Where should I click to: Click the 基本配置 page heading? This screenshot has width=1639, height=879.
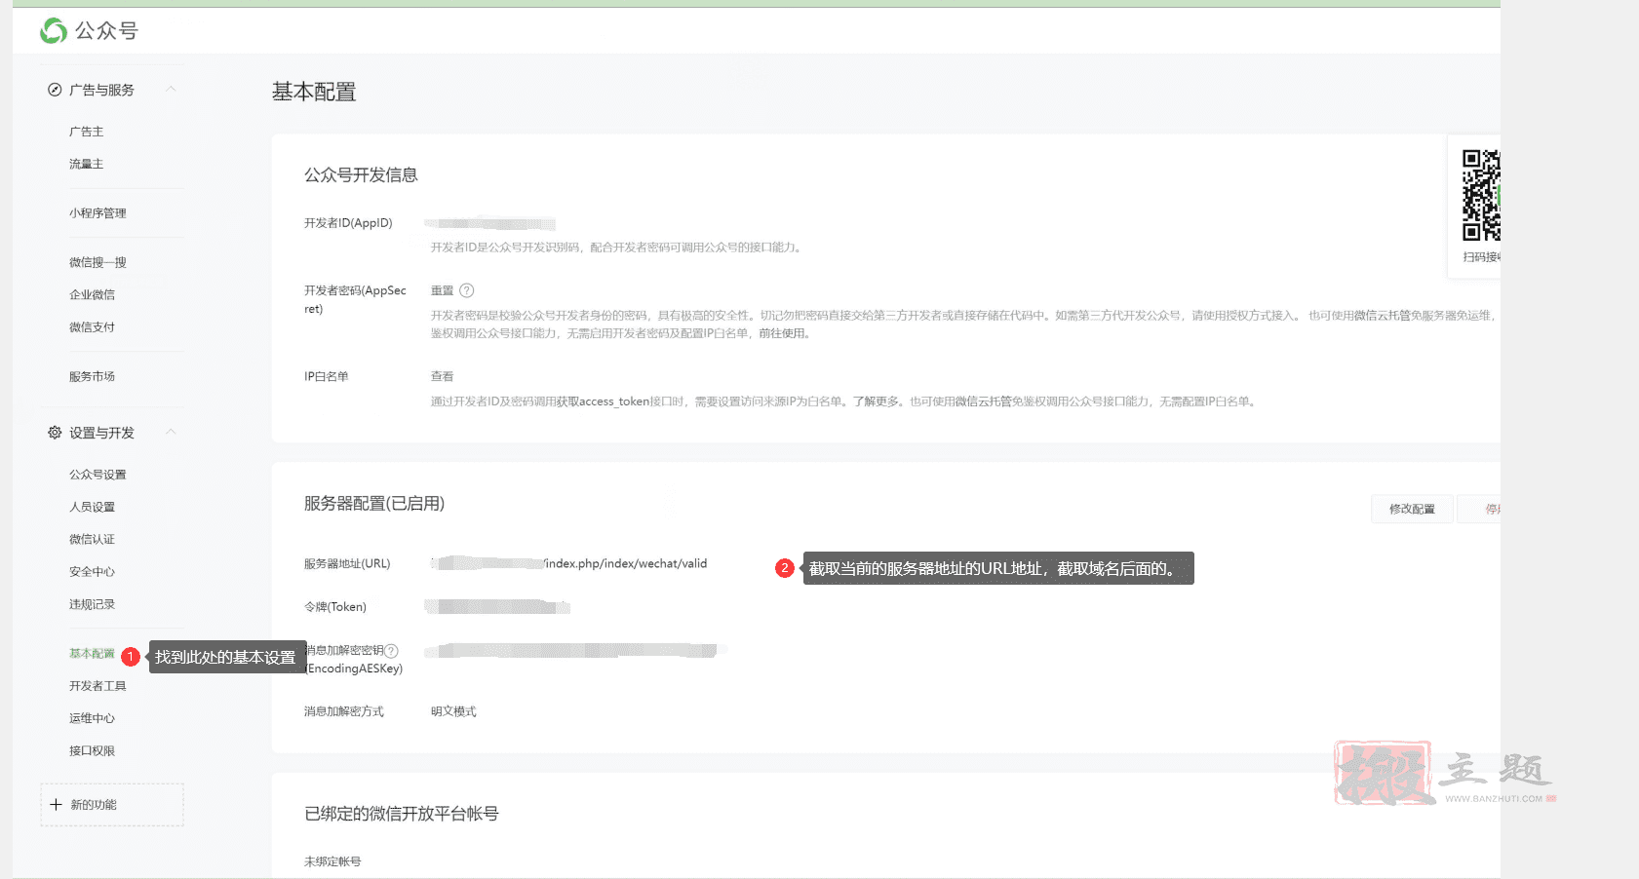point(314,92)
